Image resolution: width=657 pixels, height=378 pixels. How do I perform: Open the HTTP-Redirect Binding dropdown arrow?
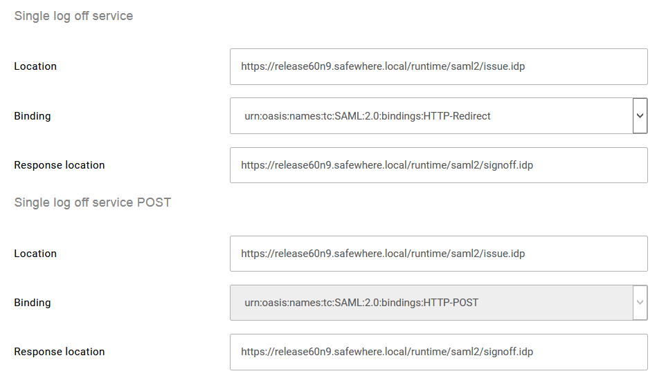click(x=640, y=115)
